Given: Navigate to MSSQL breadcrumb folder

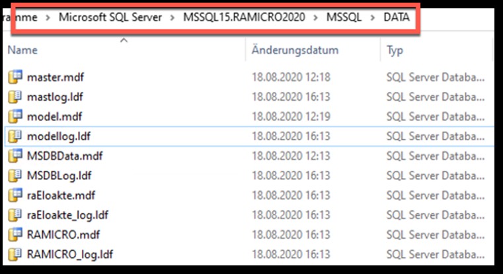Looking at the screenshot, I should point(344,17).
